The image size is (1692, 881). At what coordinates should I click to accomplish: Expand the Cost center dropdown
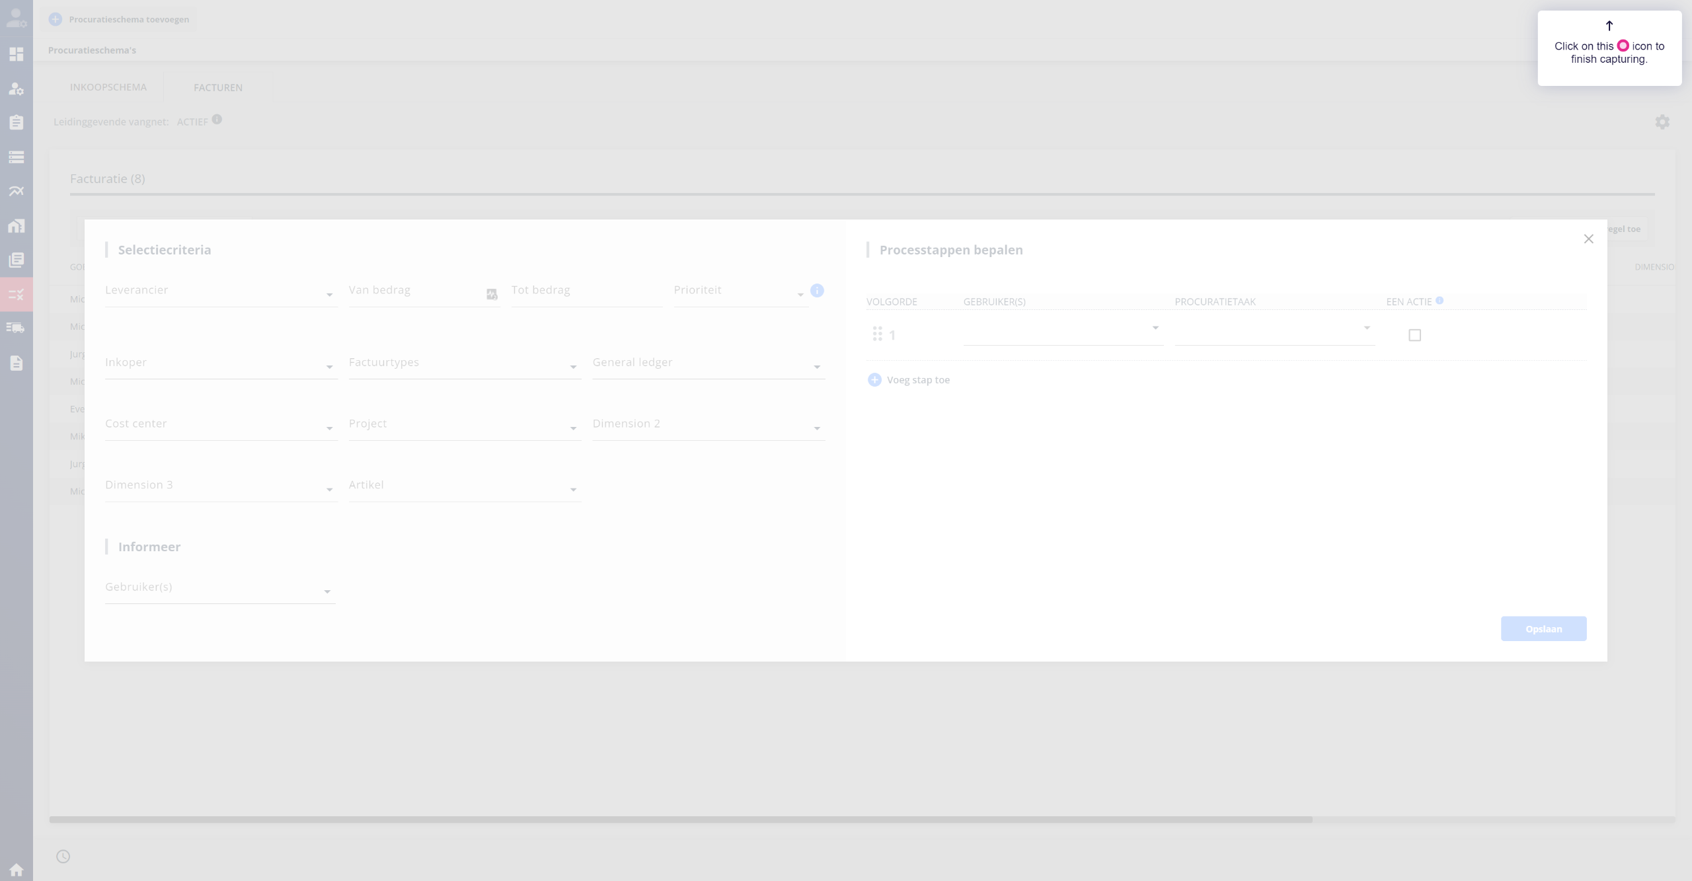[220, 427]
